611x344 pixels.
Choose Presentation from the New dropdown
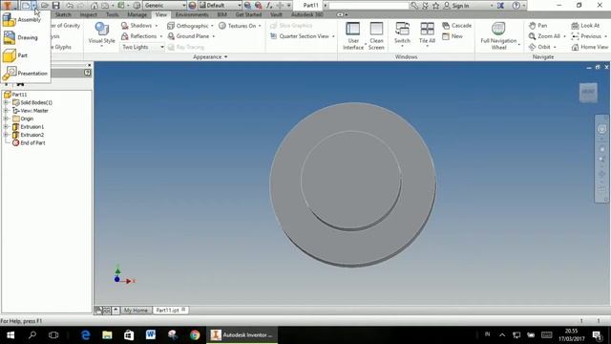26,73
